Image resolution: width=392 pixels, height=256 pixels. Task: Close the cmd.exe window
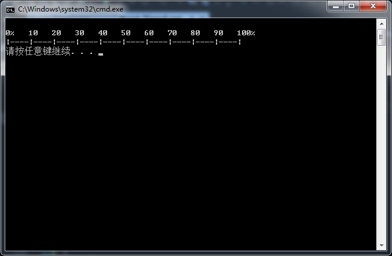[373, 6]
